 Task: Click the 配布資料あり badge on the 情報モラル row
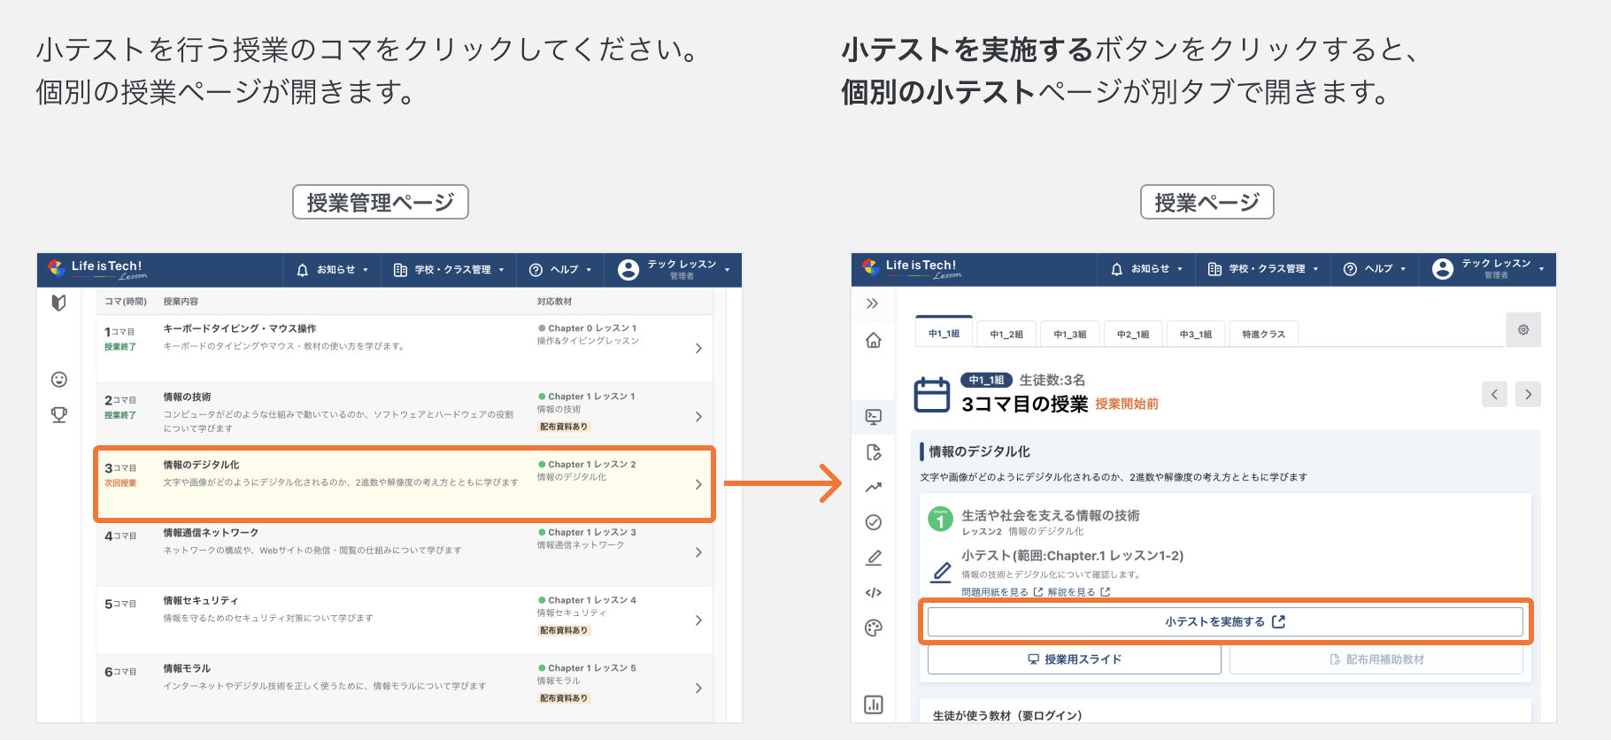point(564,698)
